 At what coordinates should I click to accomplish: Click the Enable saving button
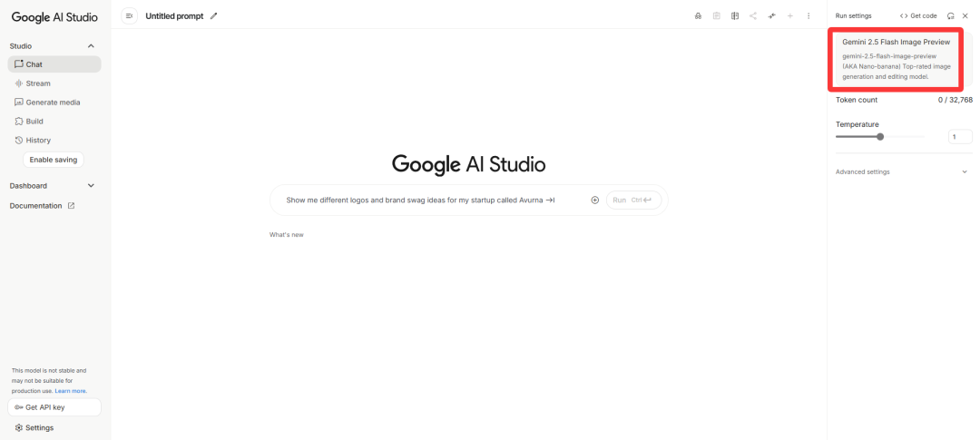[x=54, y=160]
